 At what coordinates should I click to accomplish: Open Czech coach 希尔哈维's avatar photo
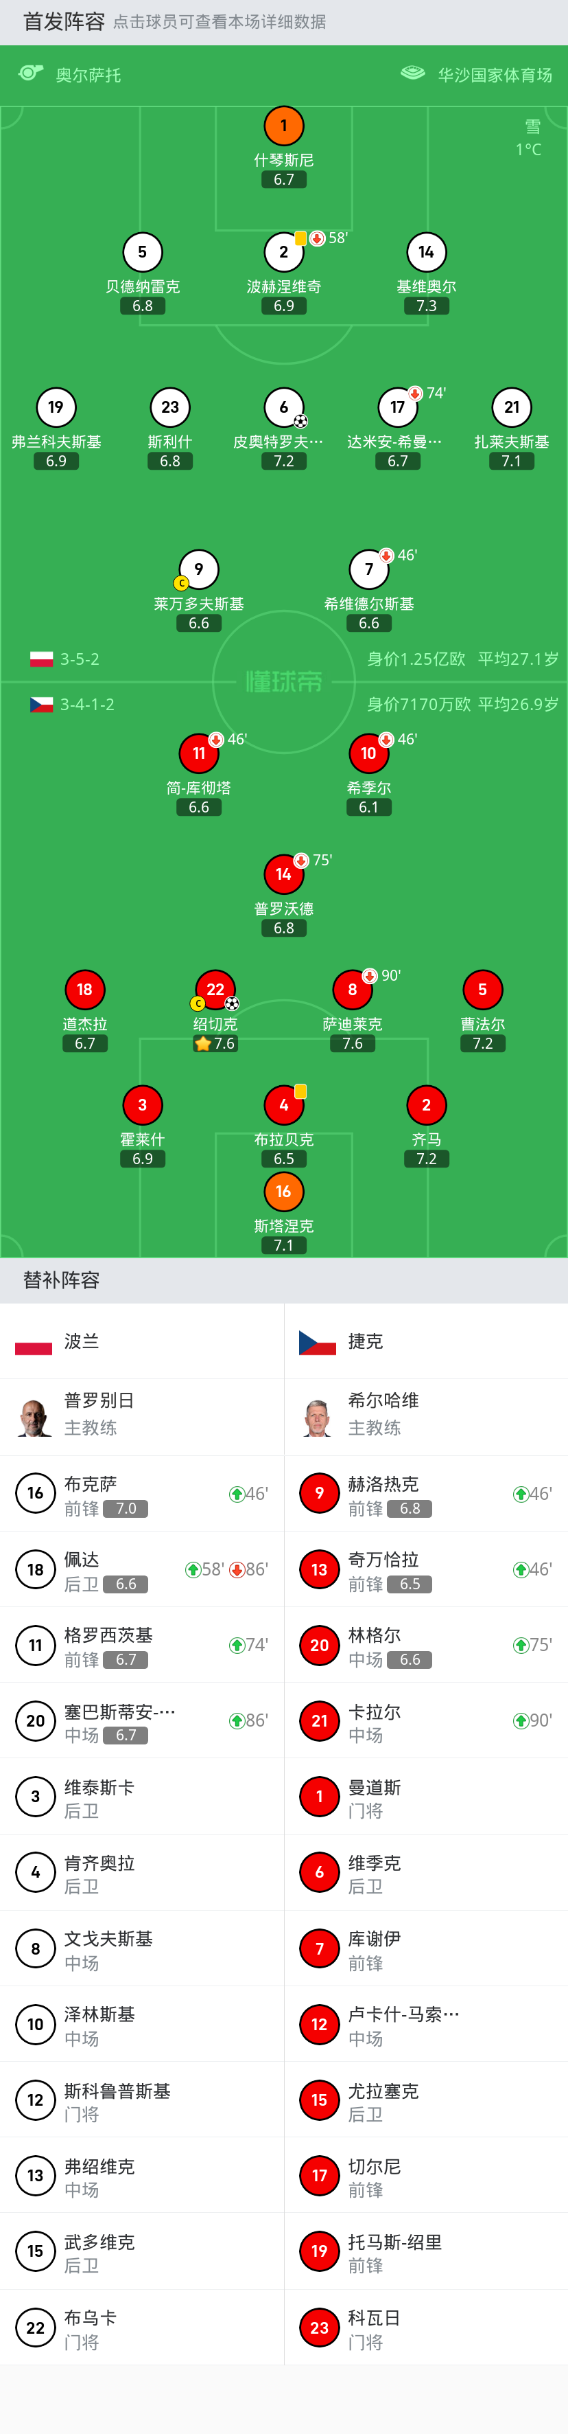pos(319,1416)
